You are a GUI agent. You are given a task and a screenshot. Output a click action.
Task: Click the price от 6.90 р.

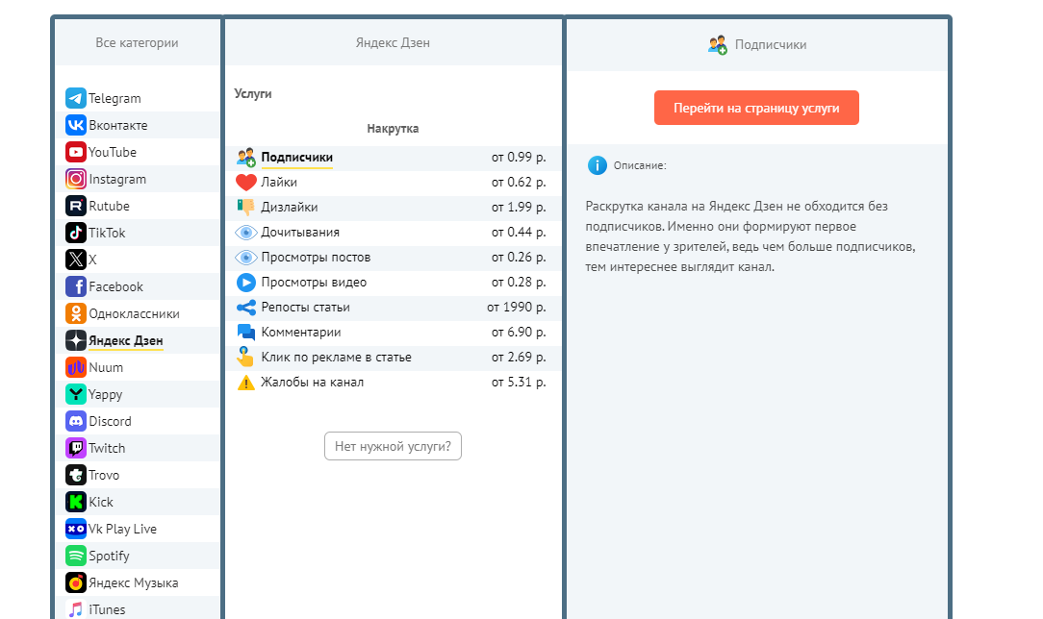[519, 332]
